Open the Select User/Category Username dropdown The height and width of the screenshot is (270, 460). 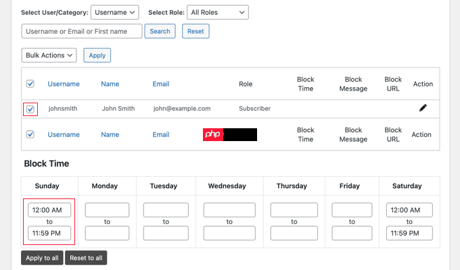115,12
